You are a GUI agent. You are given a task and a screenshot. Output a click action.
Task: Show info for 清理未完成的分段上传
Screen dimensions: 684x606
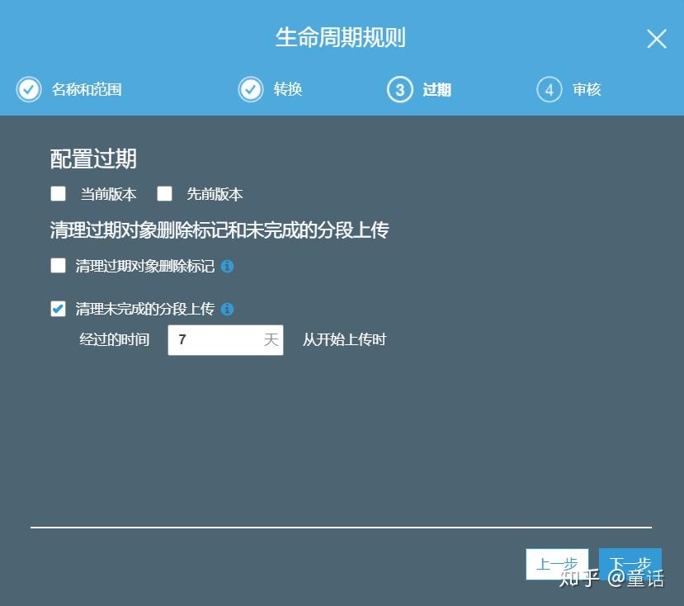tap(227, 309)
